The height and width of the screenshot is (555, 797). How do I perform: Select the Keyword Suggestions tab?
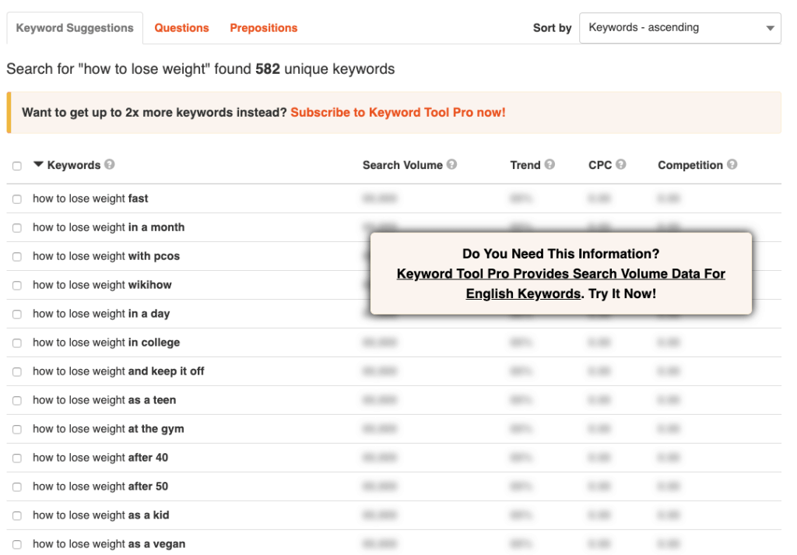[75, 28]
